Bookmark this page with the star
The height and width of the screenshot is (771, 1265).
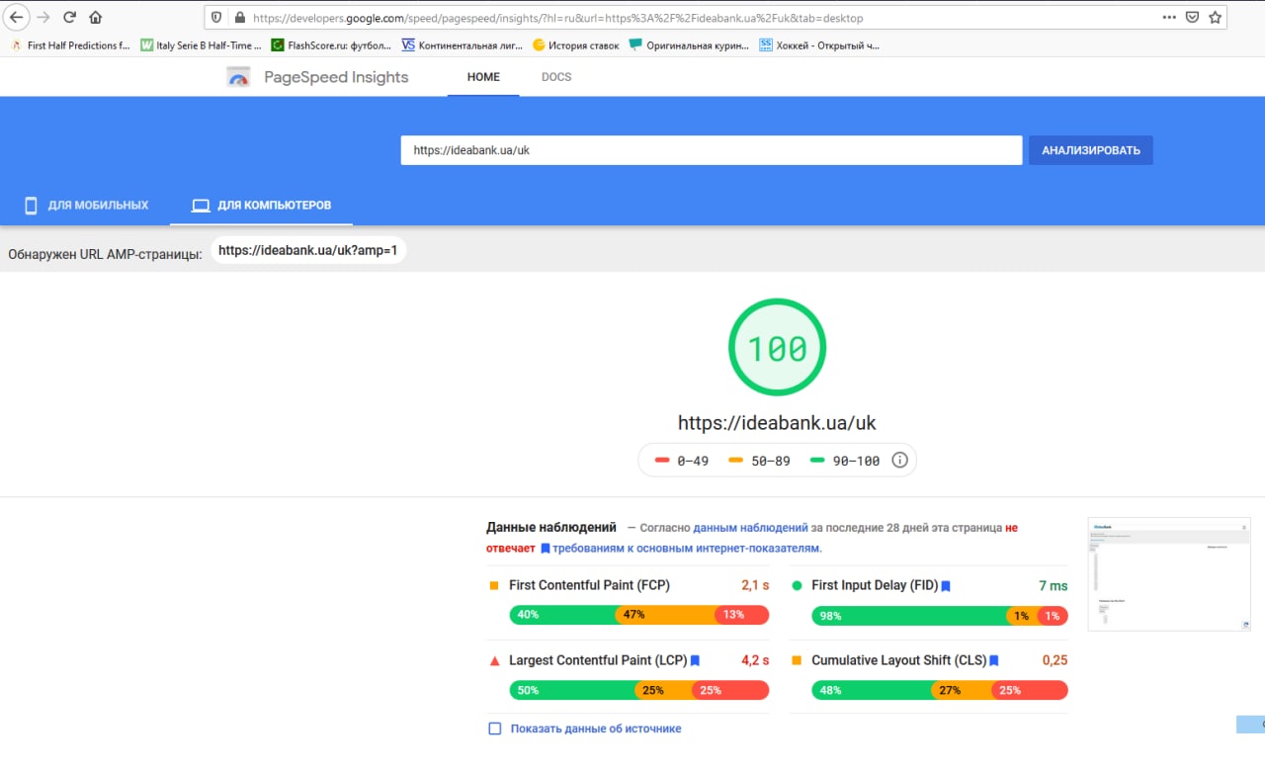pos(1216,18)
